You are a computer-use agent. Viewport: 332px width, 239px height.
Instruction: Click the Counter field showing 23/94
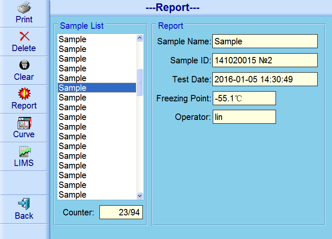[121, 212]
